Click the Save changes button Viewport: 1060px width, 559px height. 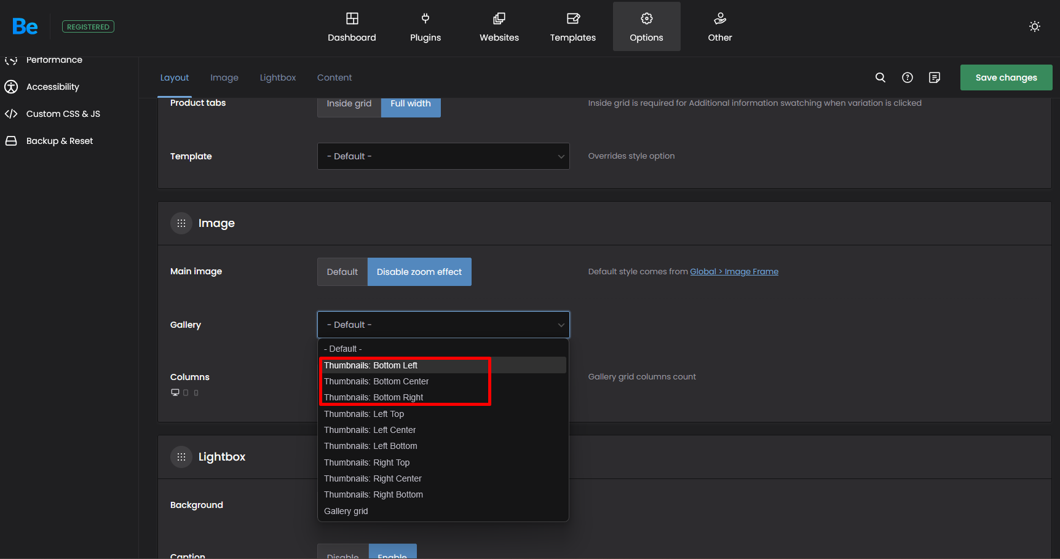(1006, 77)
